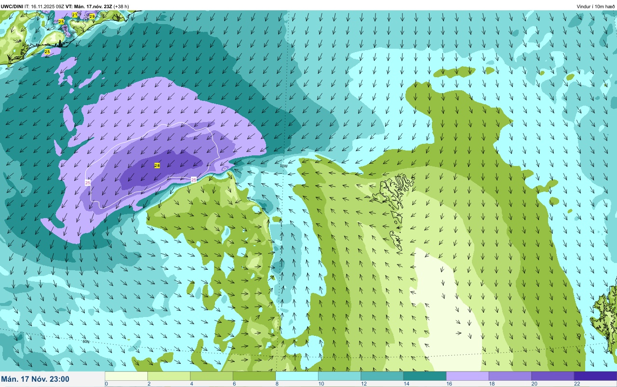Select the light green 2–4 legend swatch
This screenshot has height=387, width=617.
(x=169, y=376)
